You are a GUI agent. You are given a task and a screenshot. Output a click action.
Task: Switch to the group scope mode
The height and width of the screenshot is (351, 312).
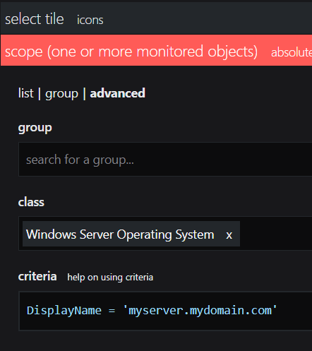(61, 94)
